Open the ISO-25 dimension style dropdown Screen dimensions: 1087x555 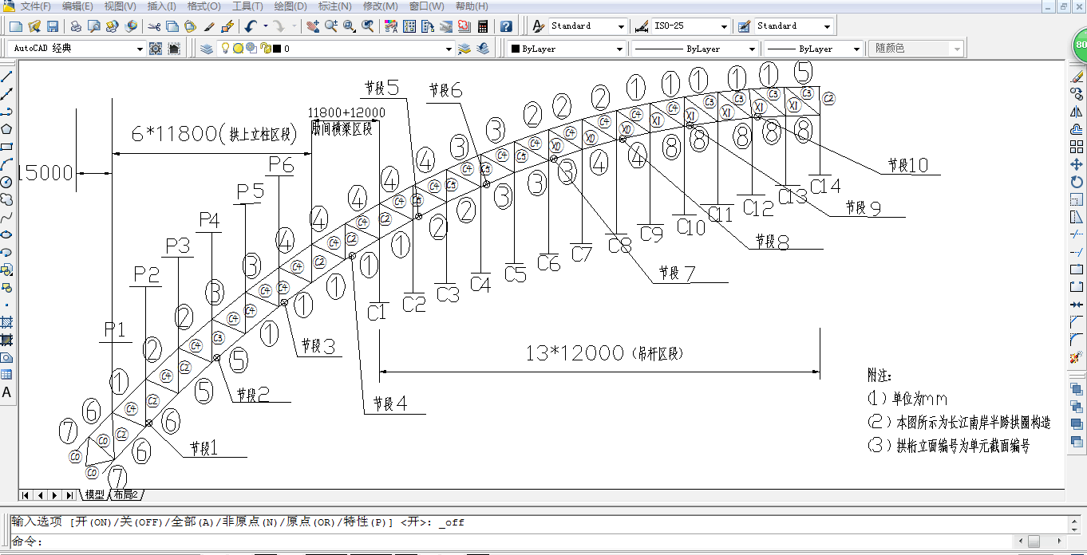coord(723,26)
